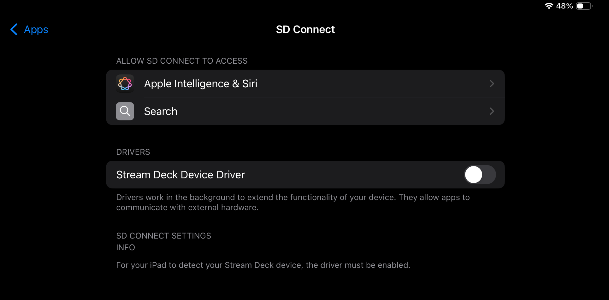
Task: Select the Stream Deck Device Driver label
Action: tap(180, 175)
